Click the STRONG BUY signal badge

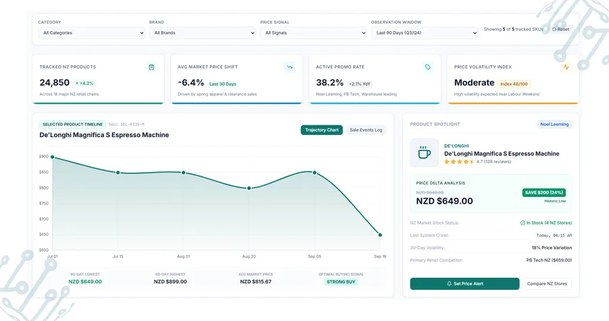click(x=341, y=282)
